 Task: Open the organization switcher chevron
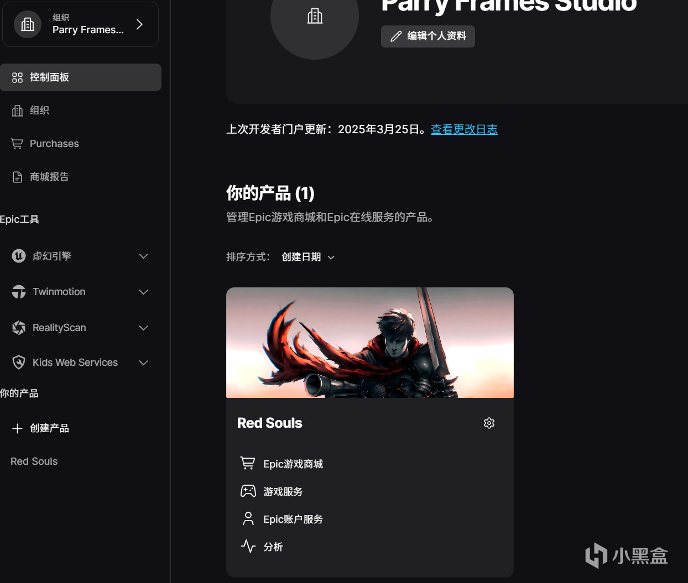tap(139, 24)
